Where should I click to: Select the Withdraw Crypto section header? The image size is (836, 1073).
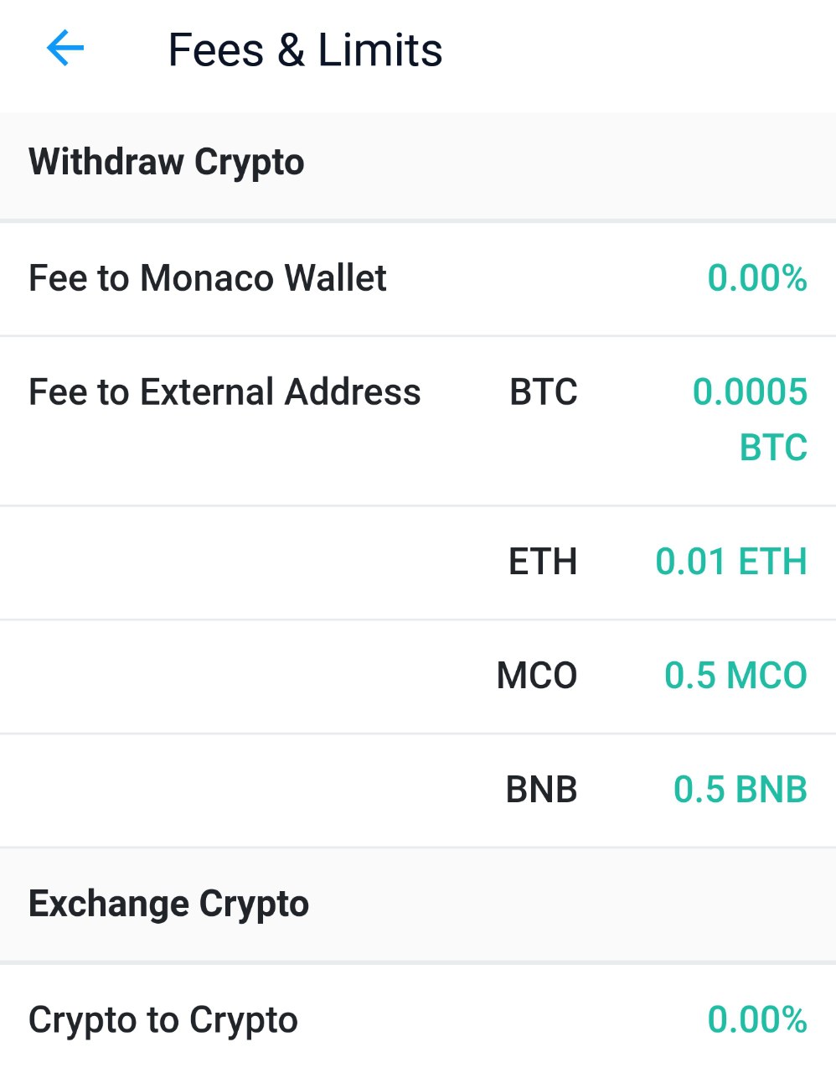(167, 163)
